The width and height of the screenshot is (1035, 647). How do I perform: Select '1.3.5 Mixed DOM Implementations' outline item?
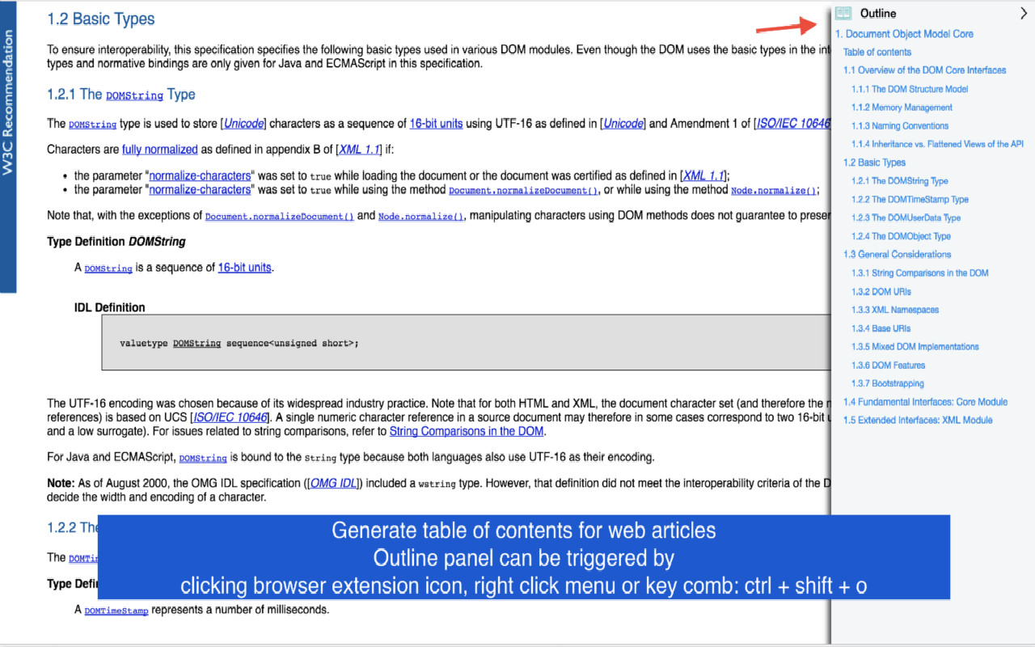click(915, 347)
